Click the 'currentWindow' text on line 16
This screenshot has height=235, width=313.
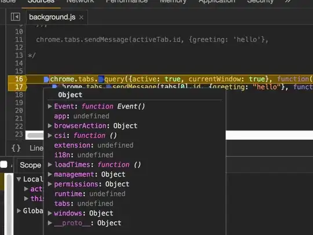tap(215, 79)
